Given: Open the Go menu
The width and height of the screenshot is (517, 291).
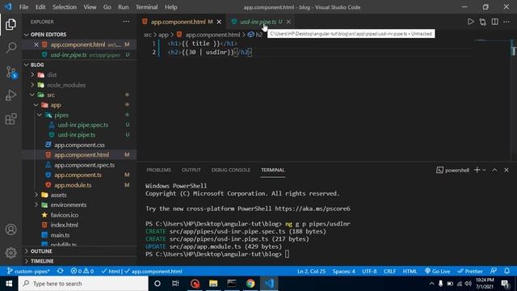Looking at the screenshot, I should tap(107, 7).
